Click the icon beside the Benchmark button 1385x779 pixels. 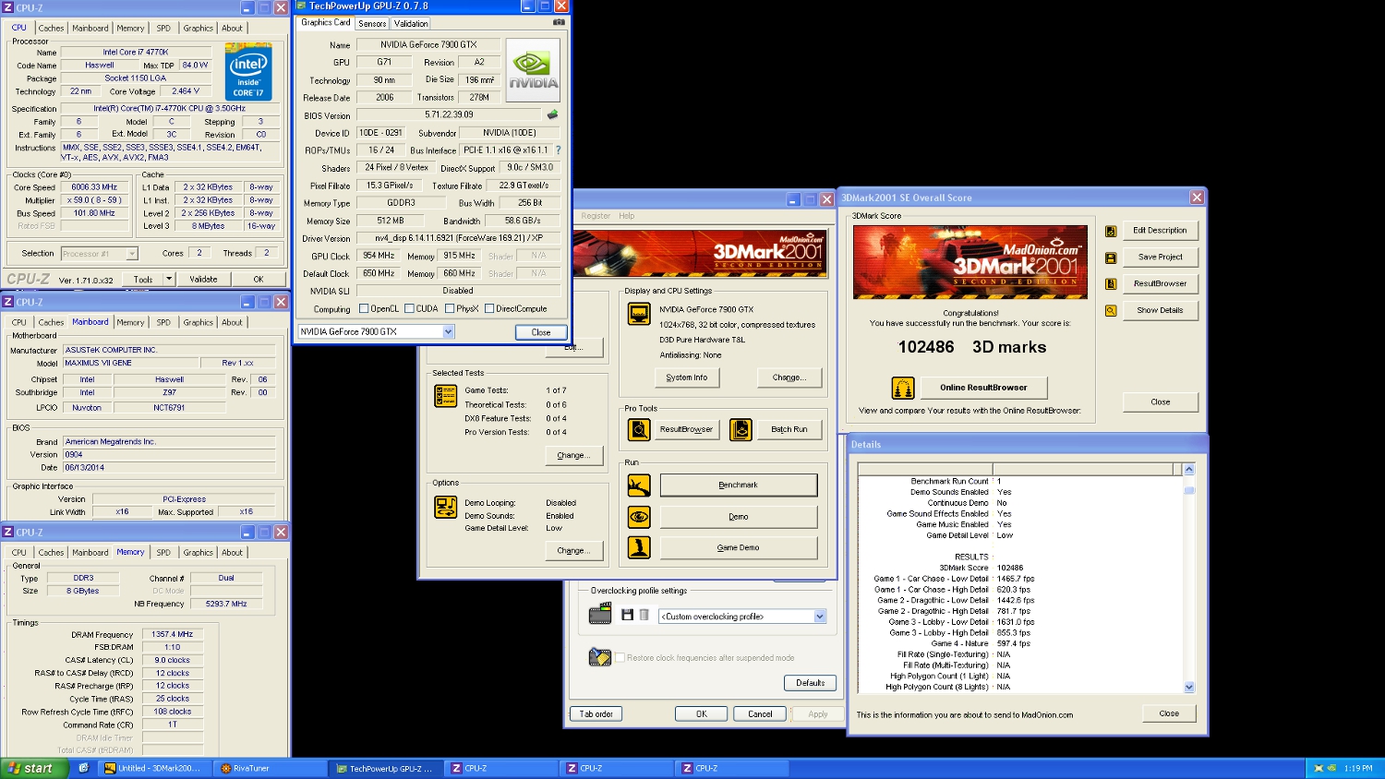(x=639, y=485)
